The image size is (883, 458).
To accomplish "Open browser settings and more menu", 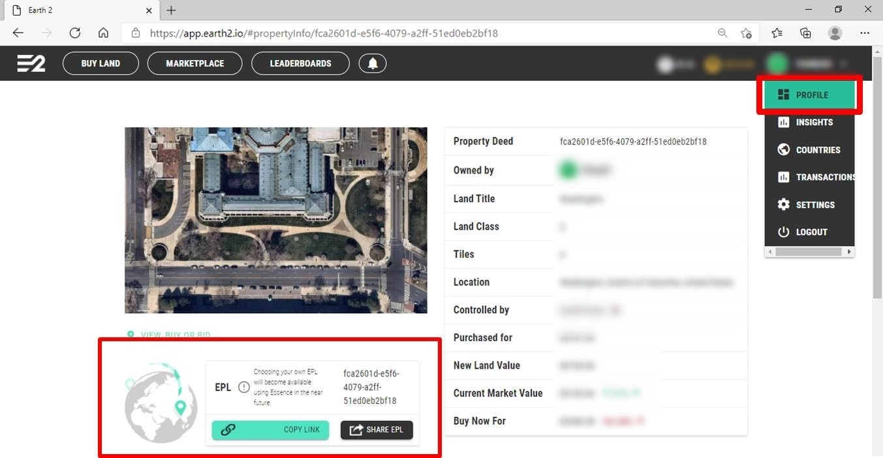I will 865,33.
